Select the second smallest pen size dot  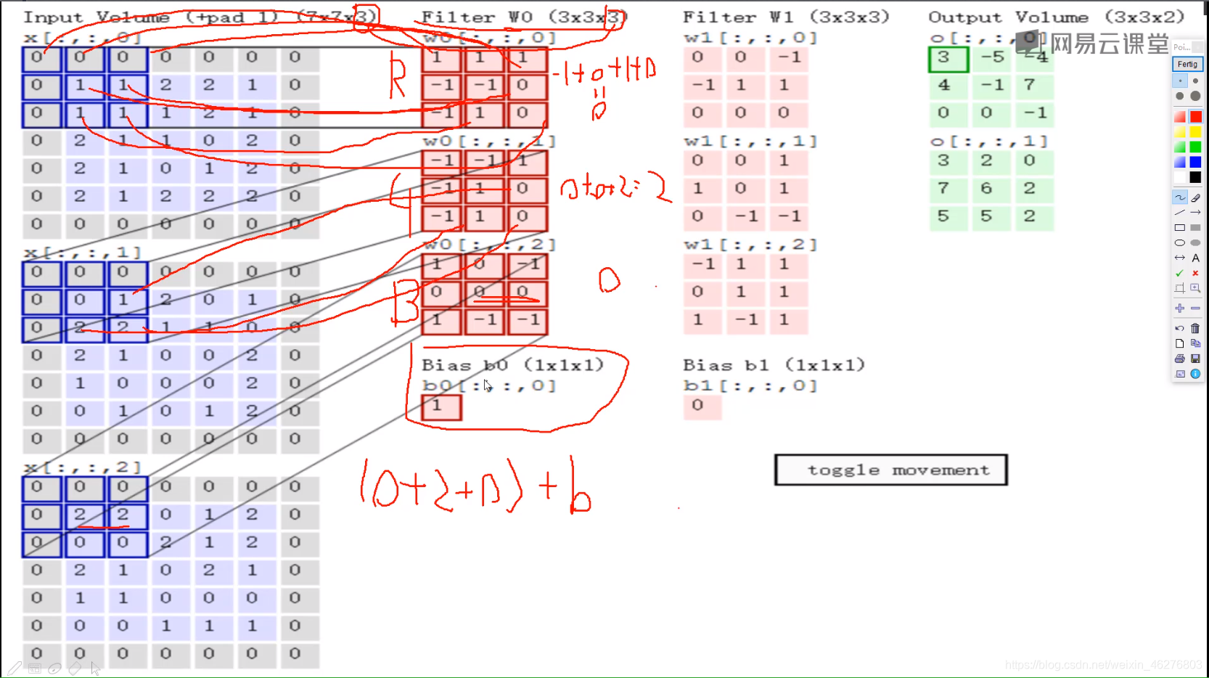pos(1195,81)
